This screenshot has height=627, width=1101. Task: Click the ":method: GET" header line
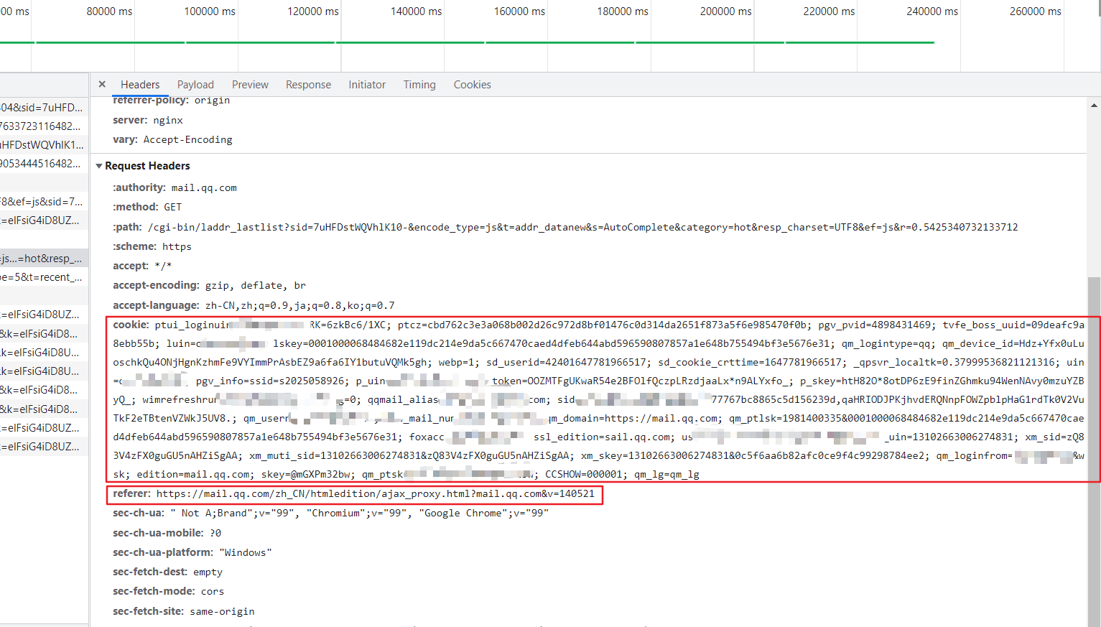coord(147,207)
